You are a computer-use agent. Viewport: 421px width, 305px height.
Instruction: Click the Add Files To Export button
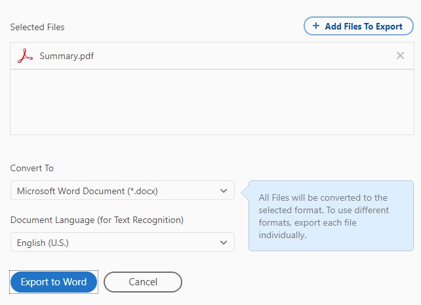pos(359,26)
